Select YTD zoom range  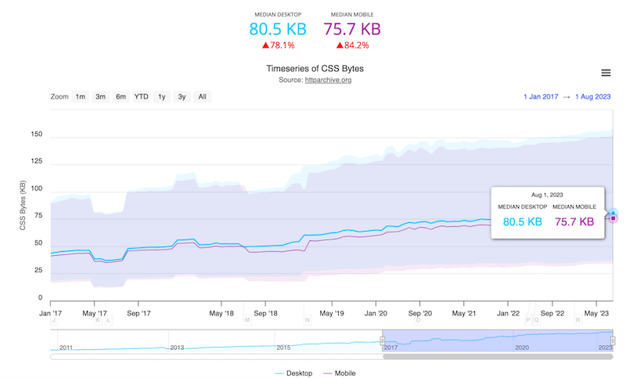click(141, 97)
